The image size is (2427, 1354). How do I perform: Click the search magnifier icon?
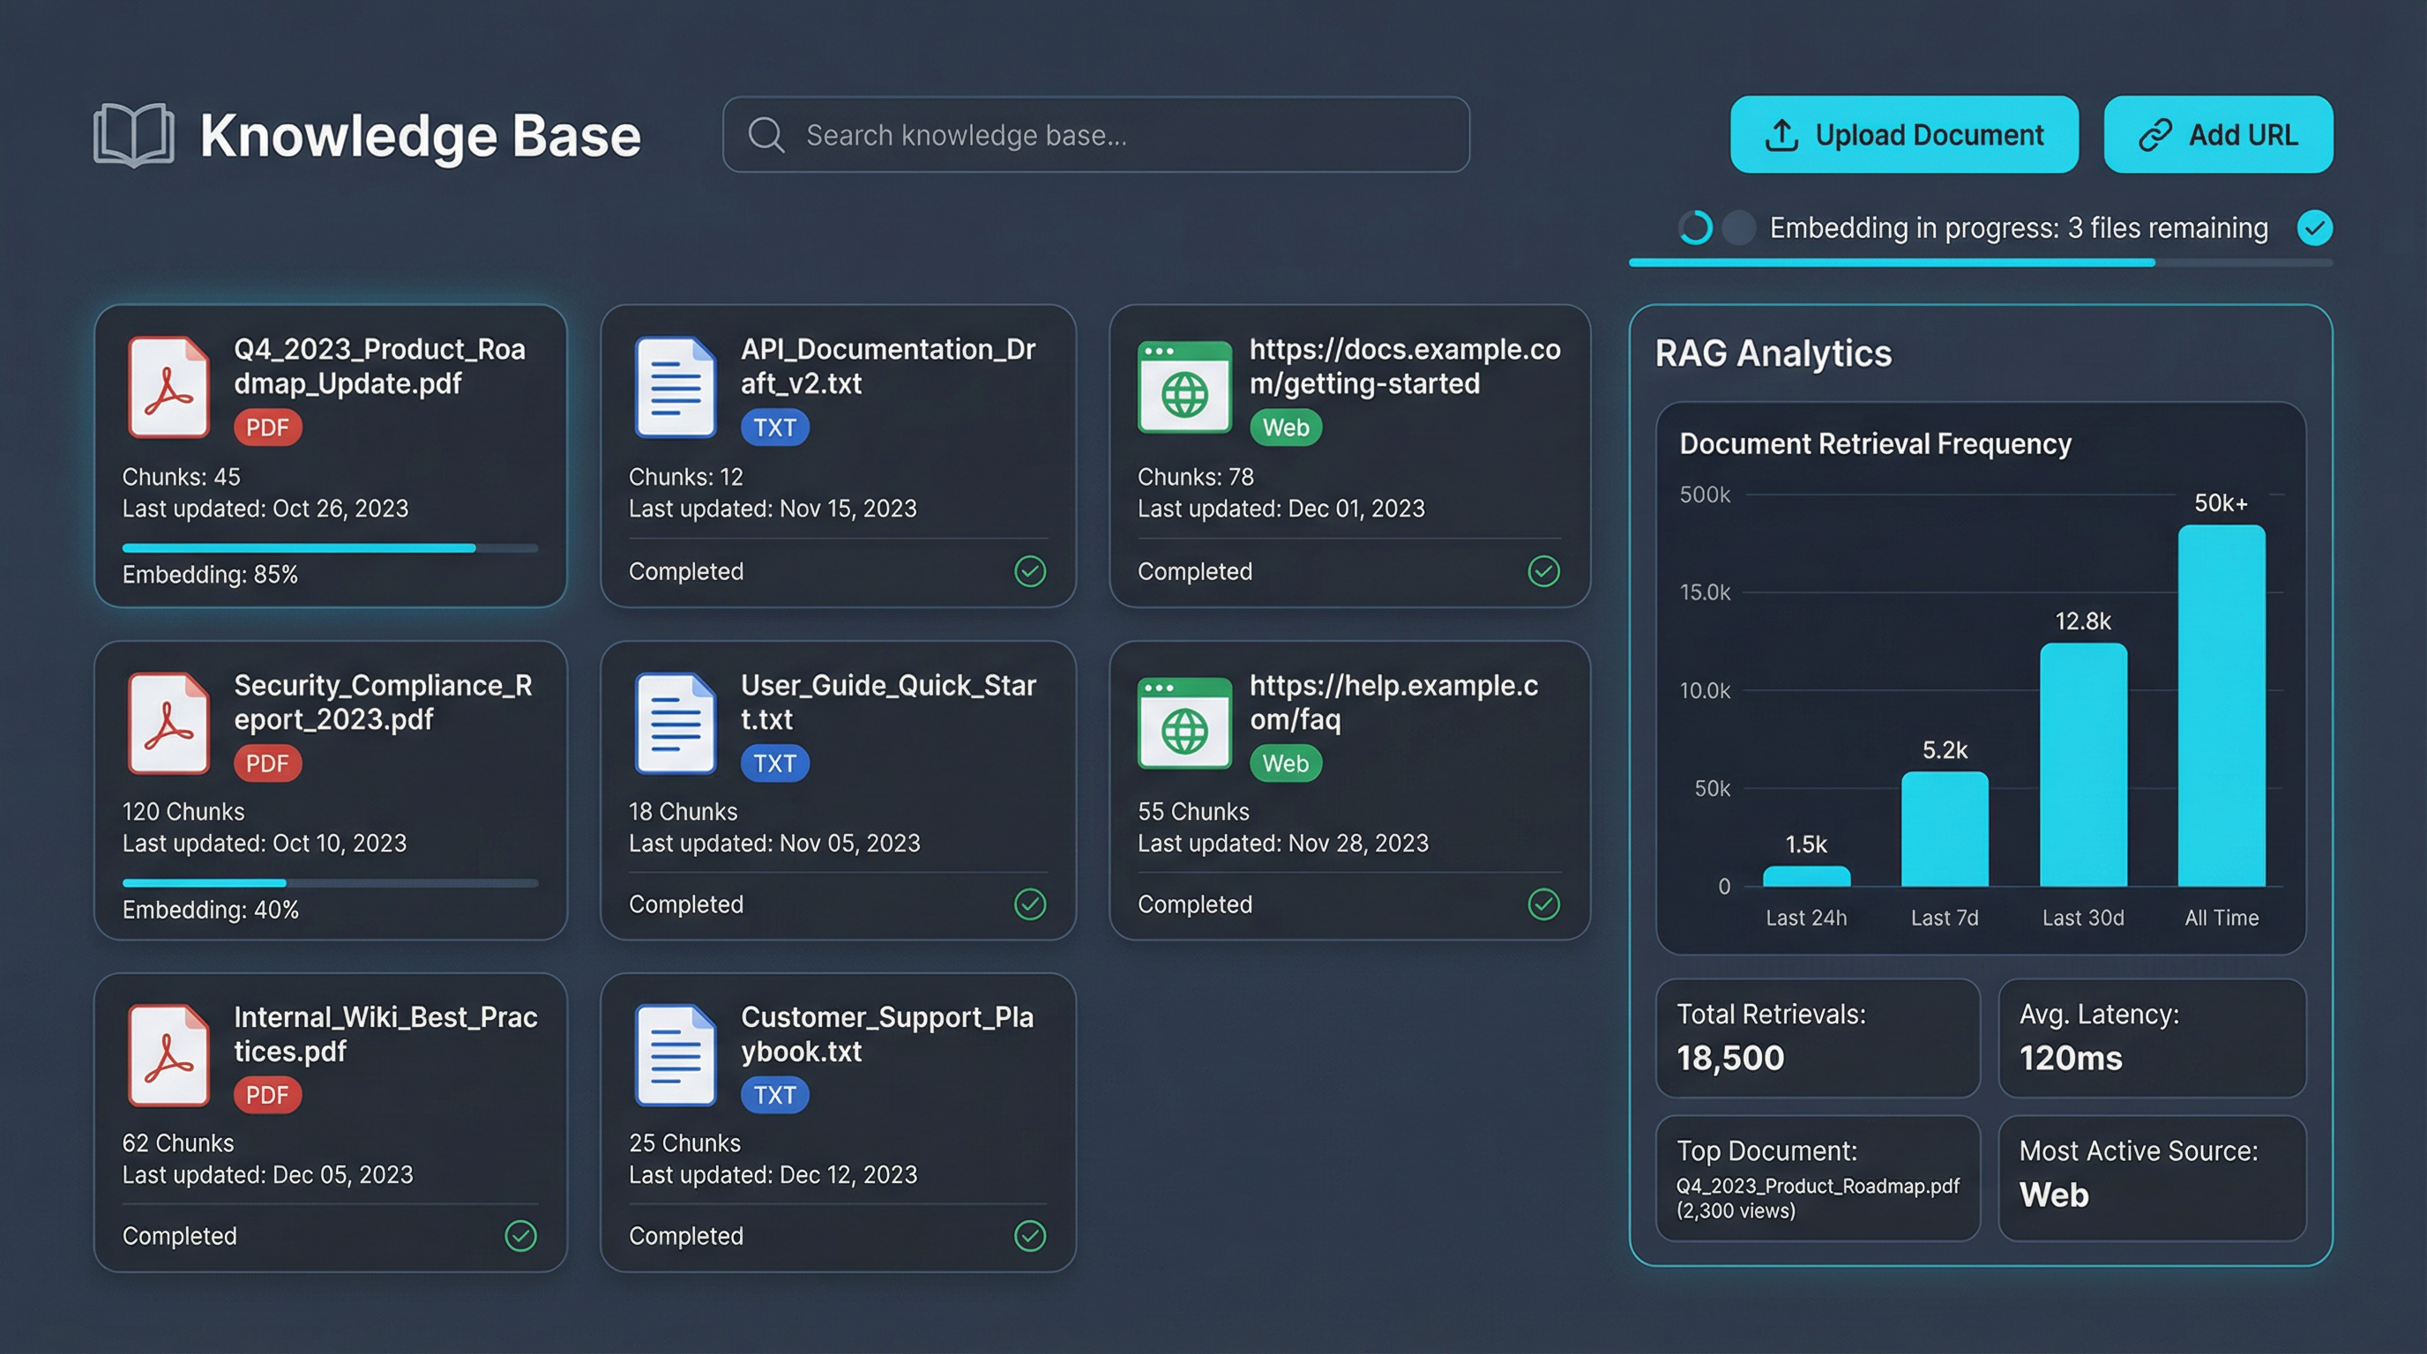(x=765, y=135)
